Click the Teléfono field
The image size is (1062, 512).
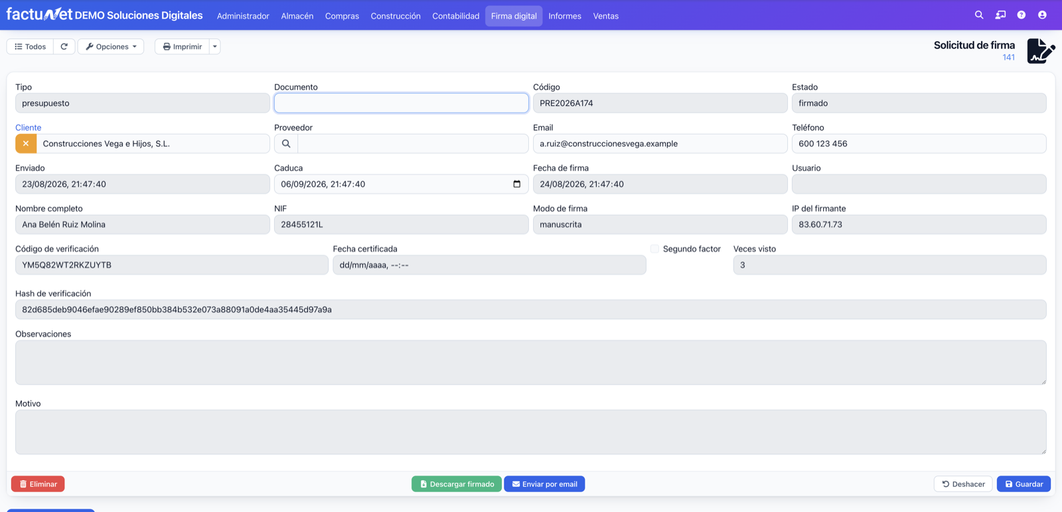[919, 144]
